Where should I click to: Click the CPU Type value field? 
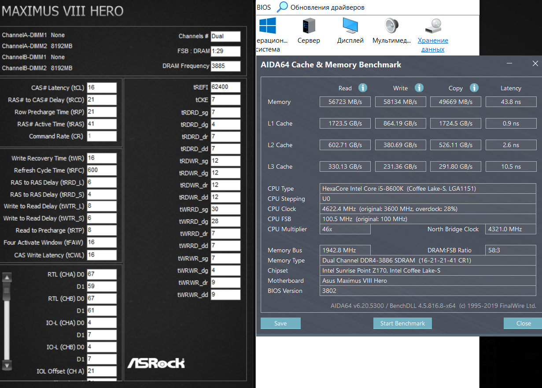[x=428, y=188]
